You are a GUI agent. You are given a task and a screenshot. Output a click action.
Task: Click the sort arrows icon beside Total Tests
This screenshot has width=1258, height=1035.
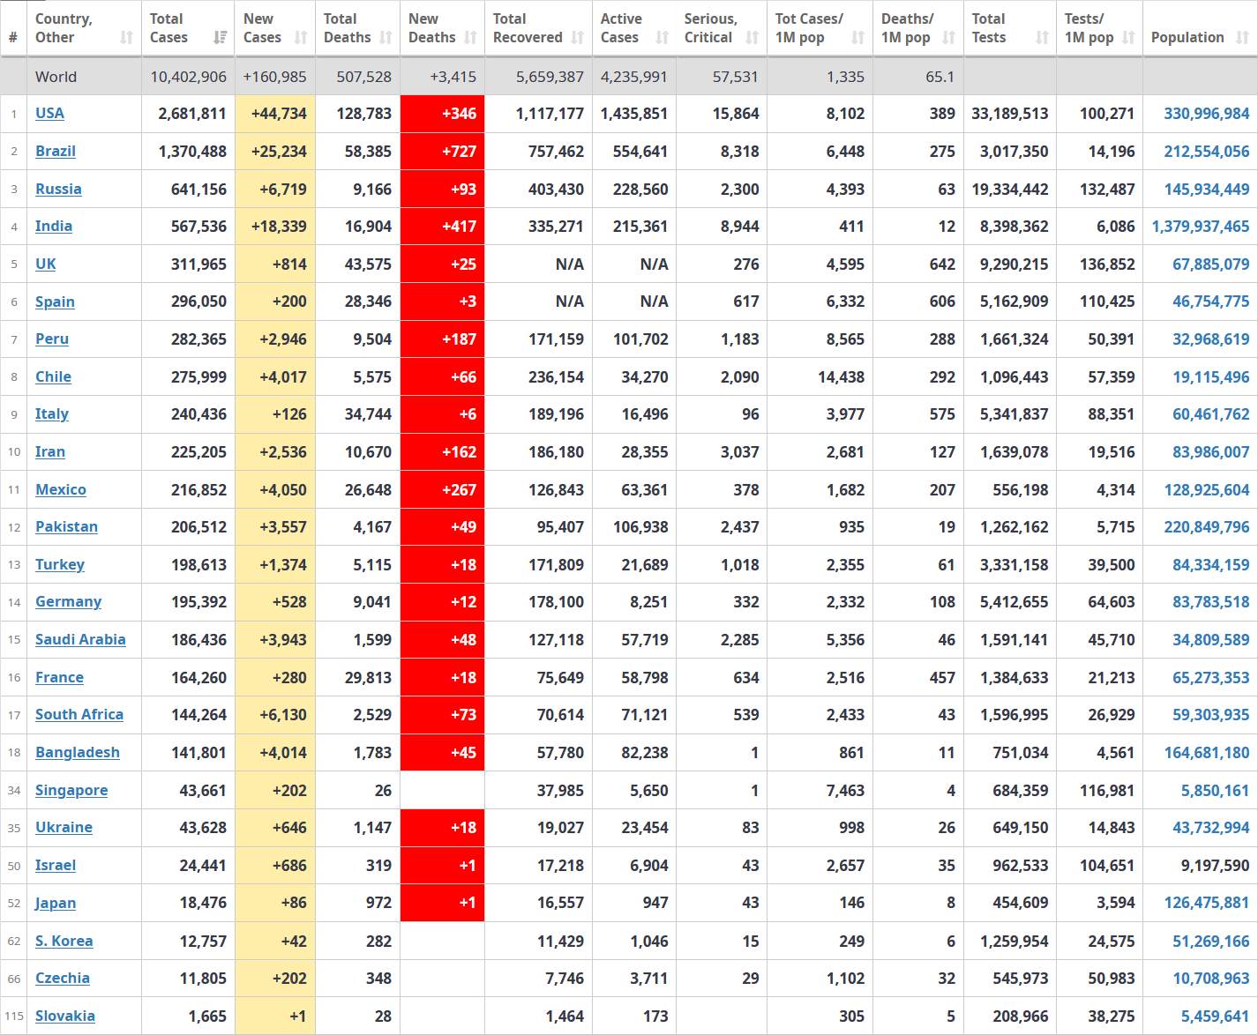[x=1042, y=38]
